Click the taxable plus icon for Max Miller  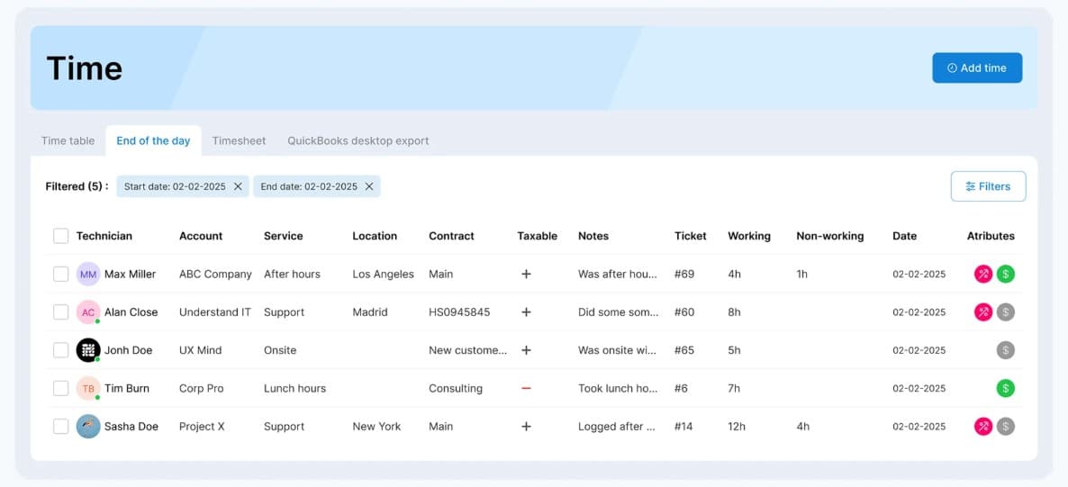click(x=526, y=274)
